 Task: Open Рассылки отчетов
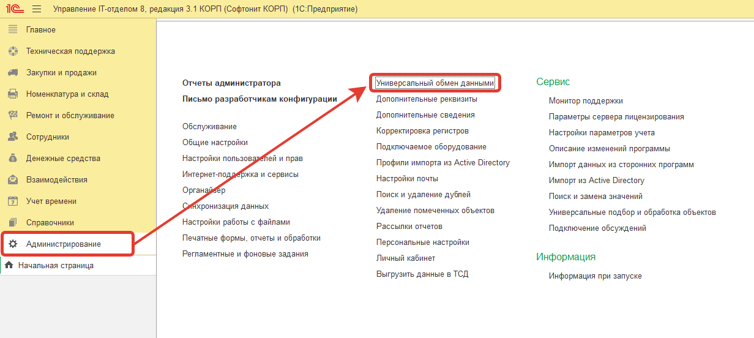click(409, 227)
